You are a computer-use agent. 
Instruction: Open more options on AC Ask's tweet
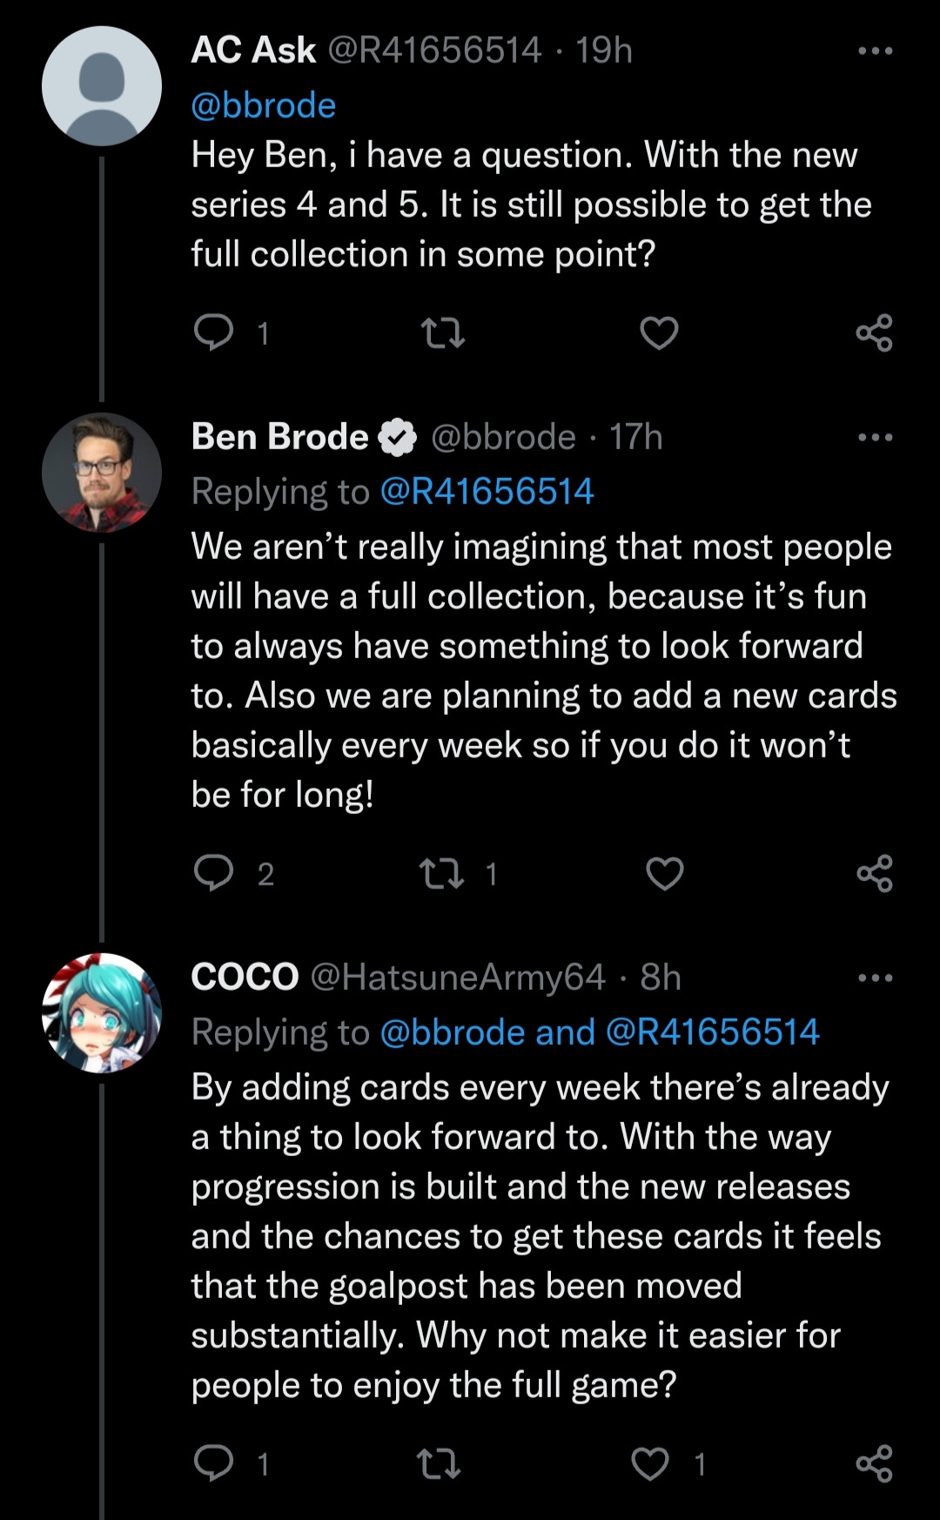(x=874, y=51)
